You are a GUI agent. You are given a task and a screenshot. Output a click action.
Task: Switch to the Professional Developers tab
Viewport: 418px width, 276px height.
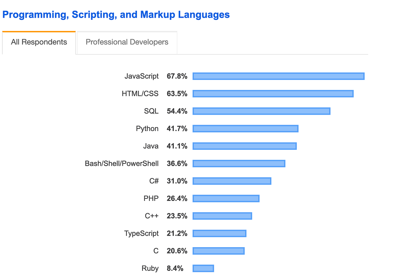pyautogui.click(x=126, y=42)
